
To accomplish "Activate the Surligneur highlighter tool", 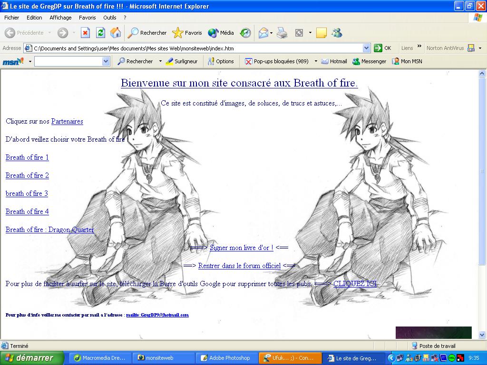I will click(x=182, y=61).
